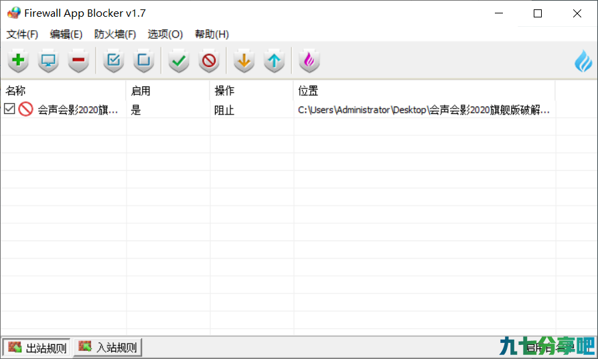This screenshot has width=598, height=359.
Task: Click the orange move down arrow icon
Action: 244,61
